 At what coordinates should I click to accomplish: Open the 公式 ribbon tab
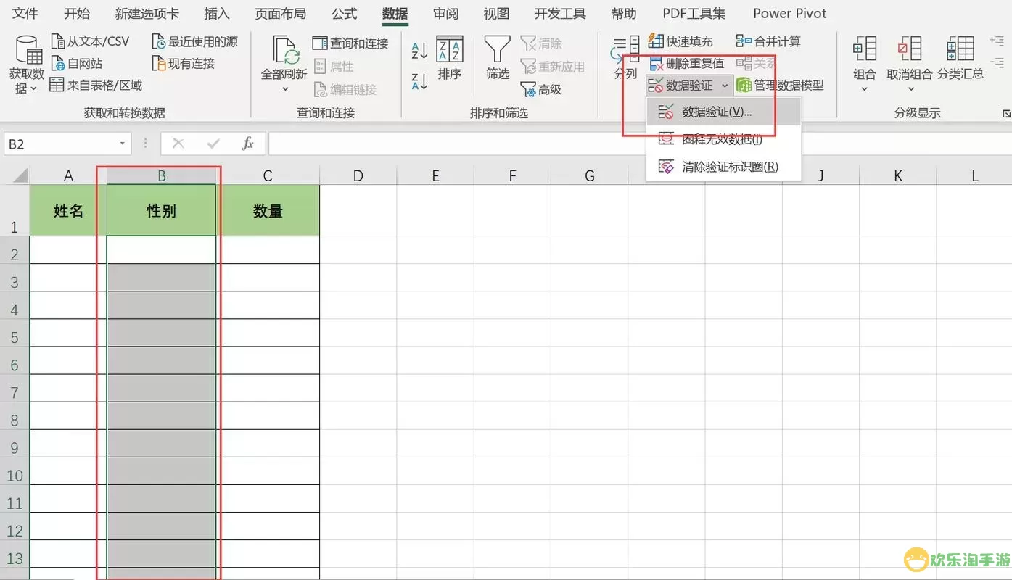coord(345,14)
